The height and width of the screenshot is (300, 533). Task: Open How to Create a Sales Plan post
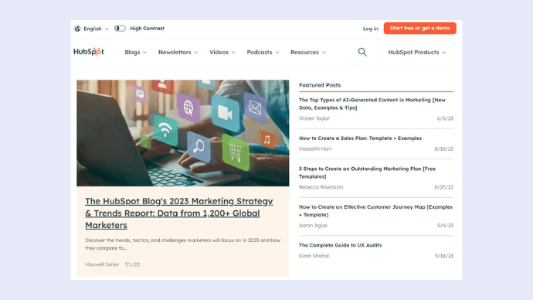coord(360,138)
